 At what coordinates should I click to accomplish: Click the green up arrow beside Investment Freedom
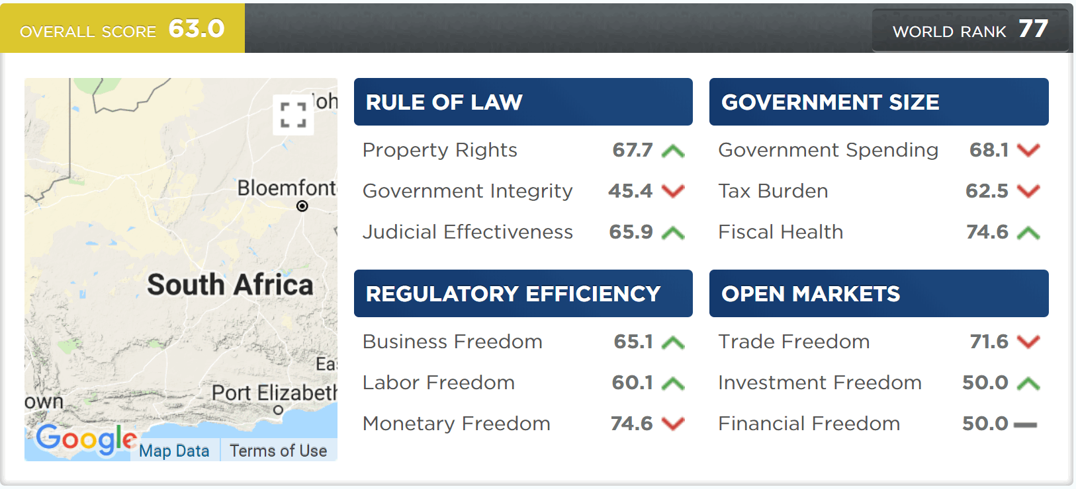(1028, 383)
